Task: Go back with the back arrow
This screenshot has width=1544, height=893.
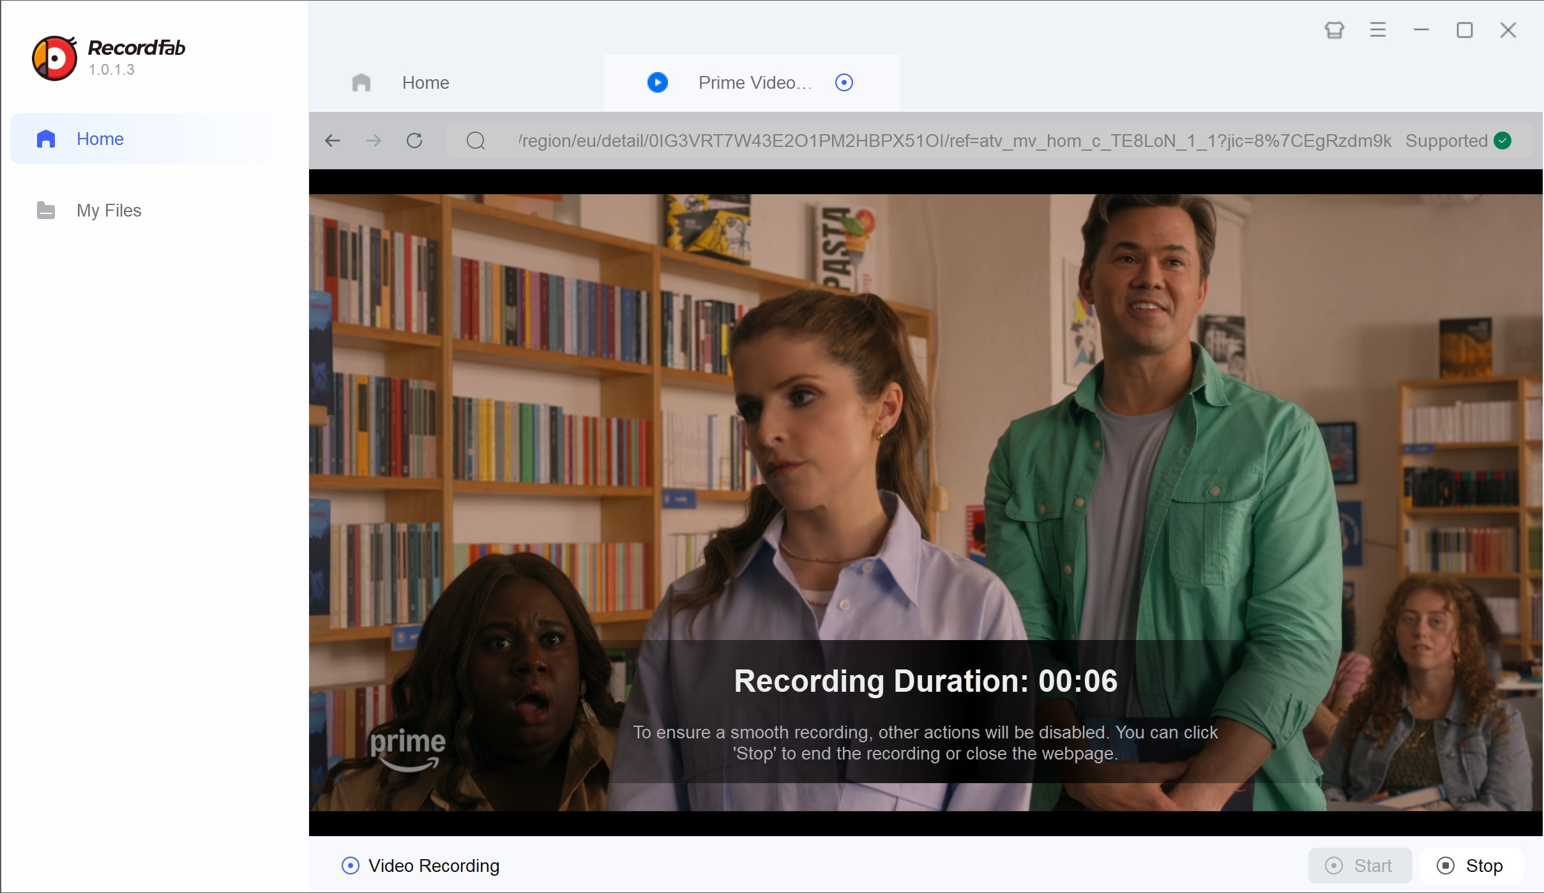Action: coord(333,141)
